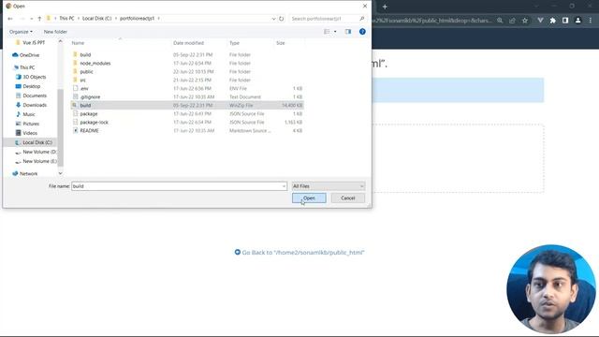Select the build folder row
The width and height of the screenshot is (599, 337).
coord(187,54)
